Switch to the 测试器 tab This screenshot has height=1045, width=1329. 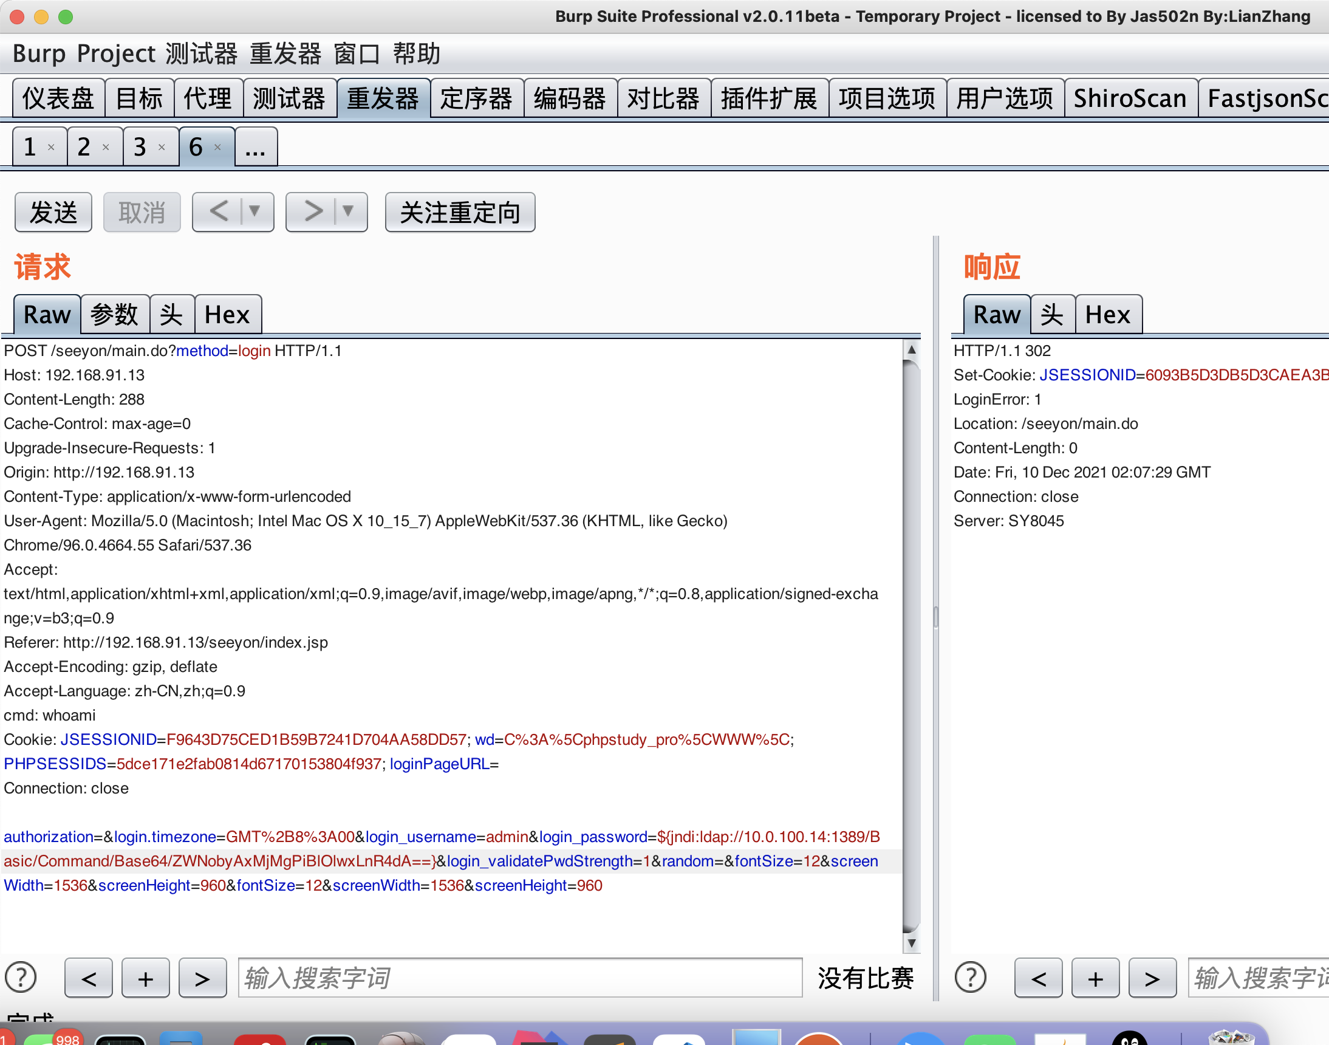point(290,98)
